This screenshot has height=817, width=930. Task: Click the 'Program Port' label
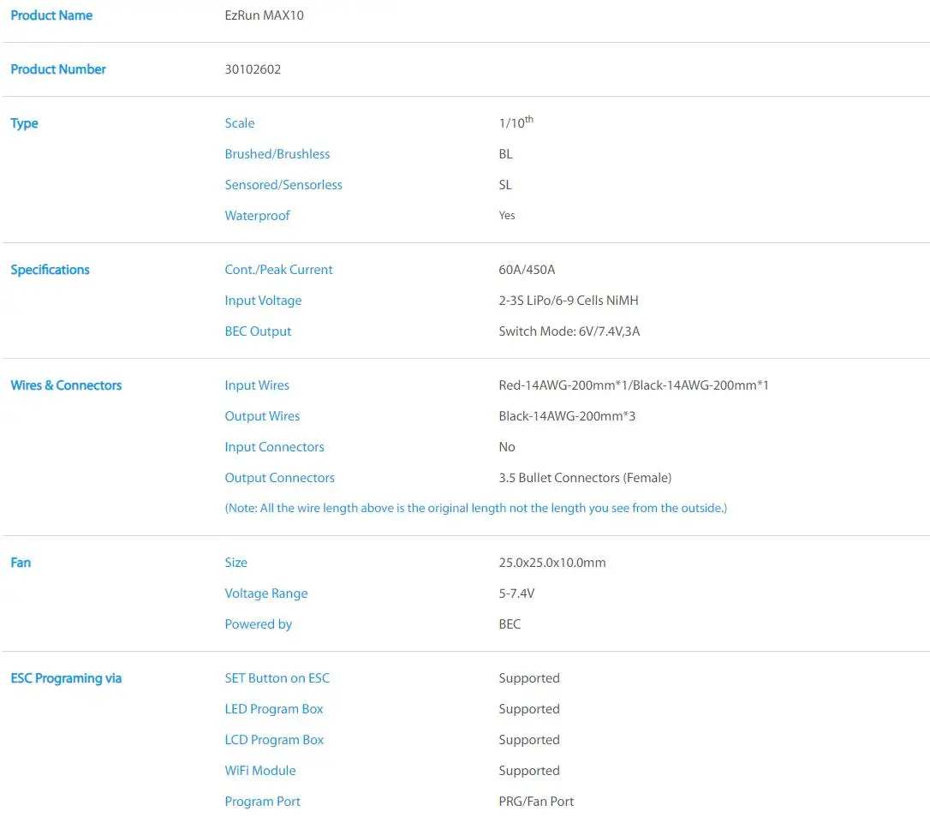263,802
